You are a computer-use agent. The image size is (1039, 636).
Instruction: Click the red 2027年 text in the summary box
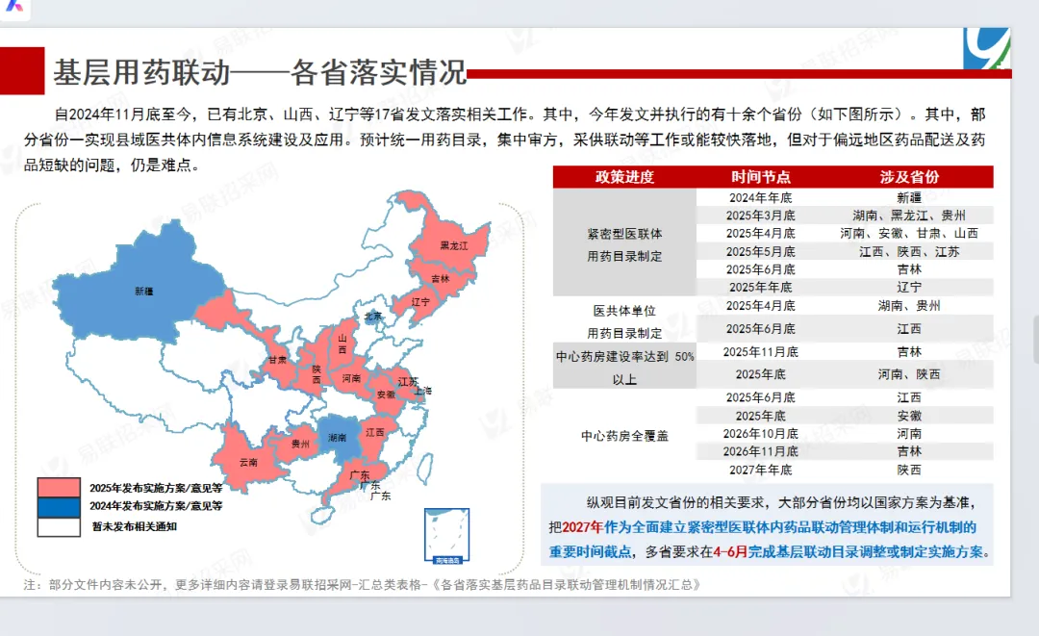click(x=582, y=527)
